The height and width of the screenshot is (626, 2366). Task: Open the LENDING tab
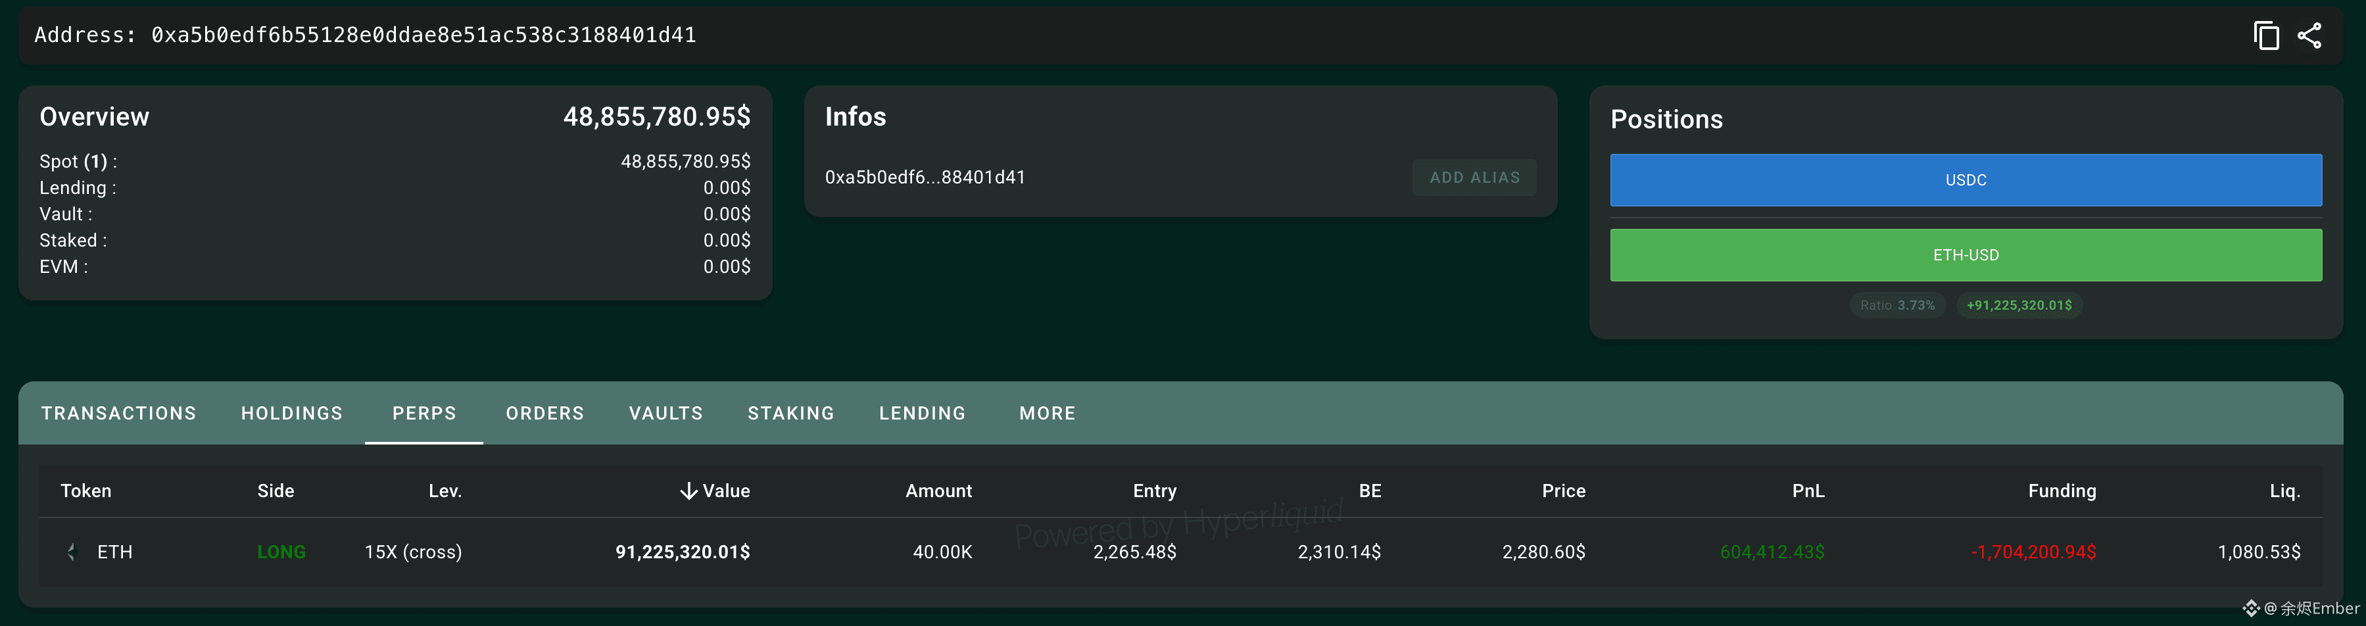click(x=922, y=413)
